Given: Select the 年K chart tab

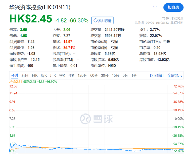Looking at the screenshot, I should pos(71,75).
